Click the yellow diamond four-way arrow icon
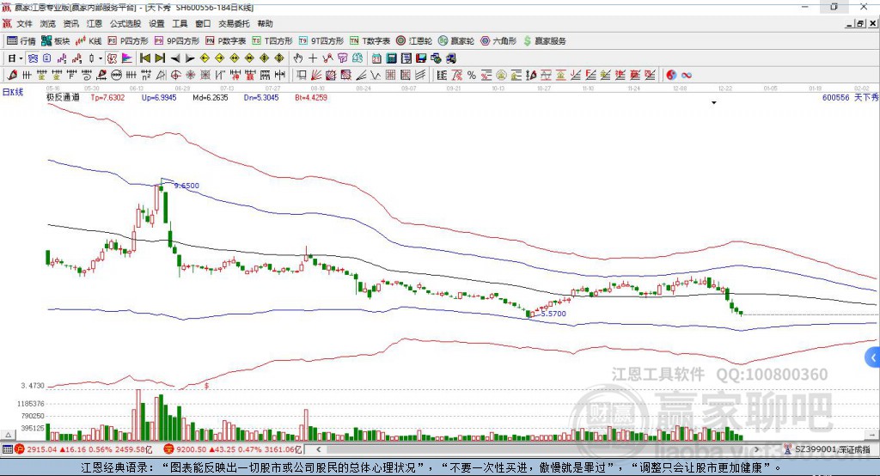This screenshot has width=880, height=476. click(265, 58)
